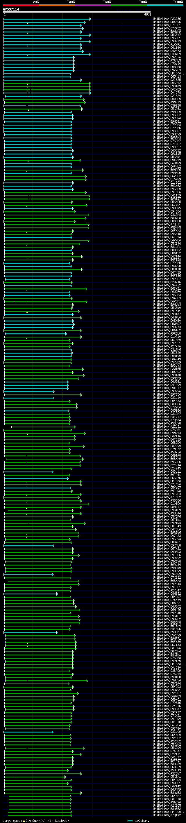Screen dimensions: 186x823
Task: Click the white query sequence bar
Action: coord(77,12)
